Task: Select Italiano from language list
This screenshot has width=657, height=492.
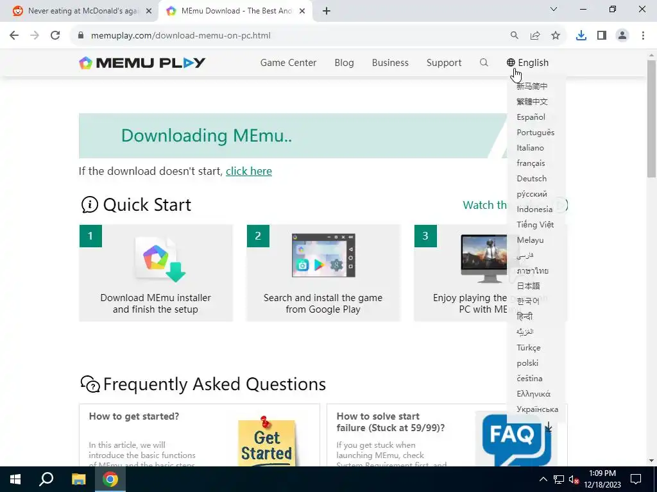Action: coord(530,148)
